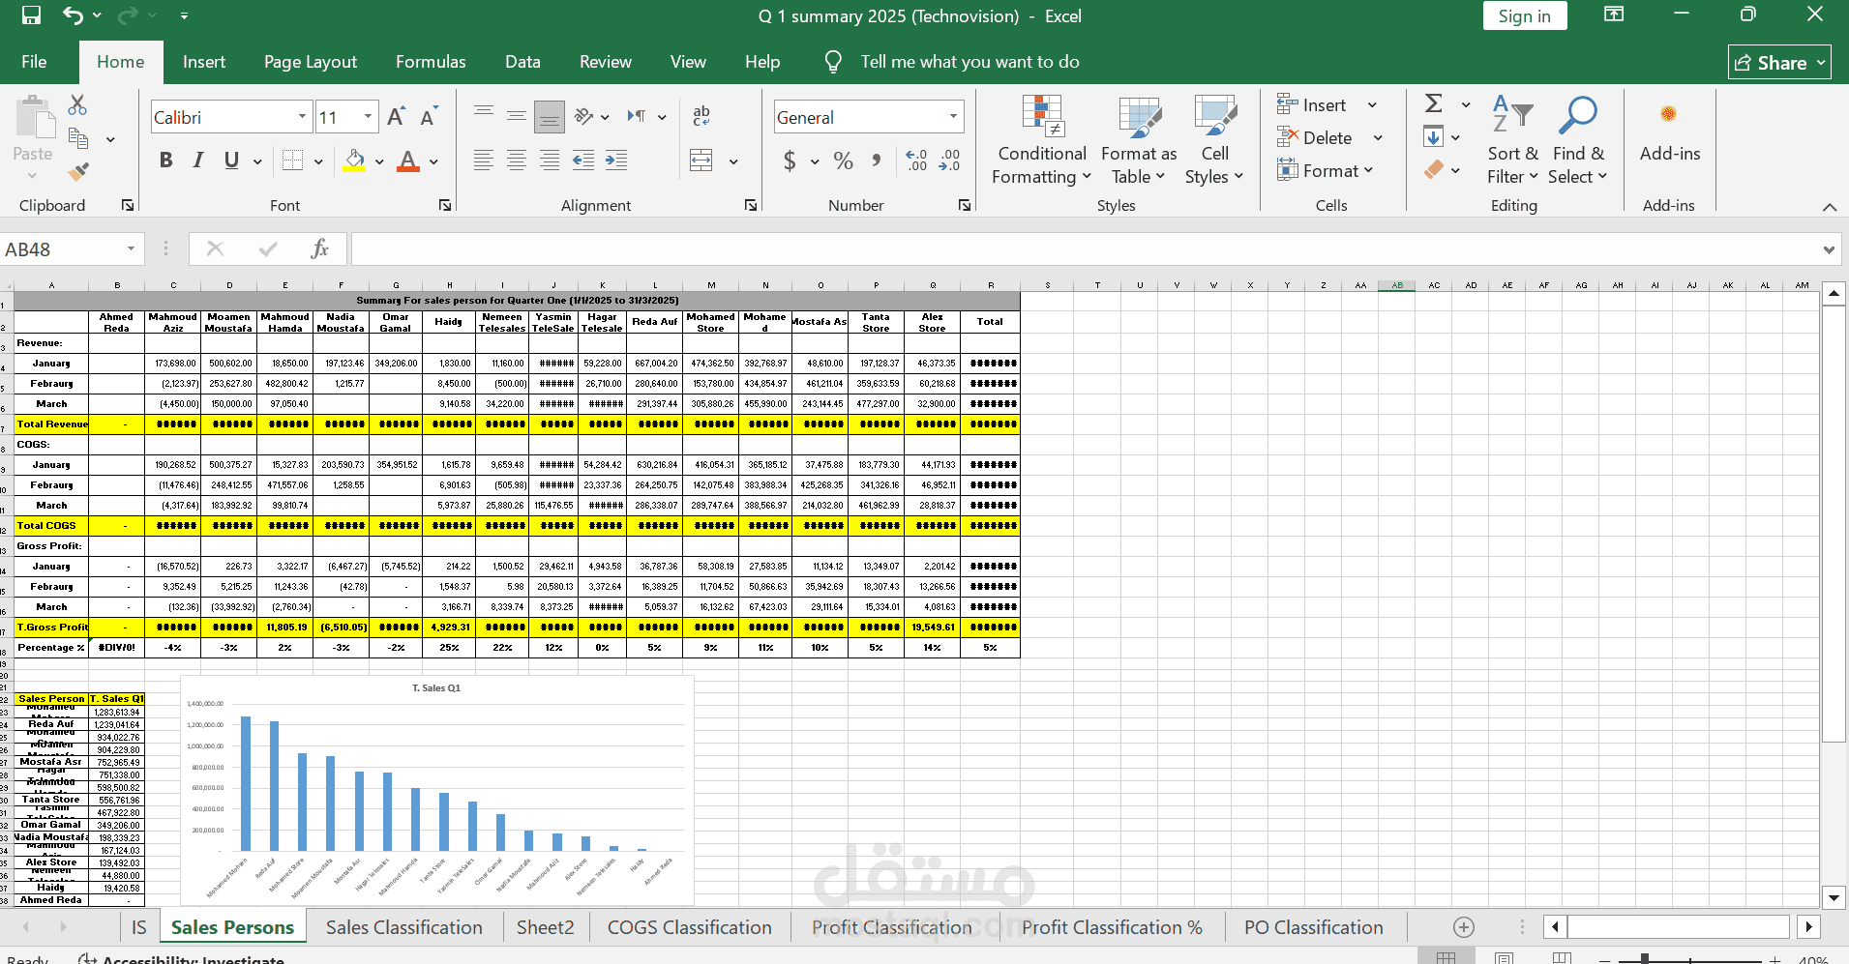Image resolution: width=1849 pixels, height=964 pixels.
Task: Open Conditional Formatting options
Action: coord(1040,140)
